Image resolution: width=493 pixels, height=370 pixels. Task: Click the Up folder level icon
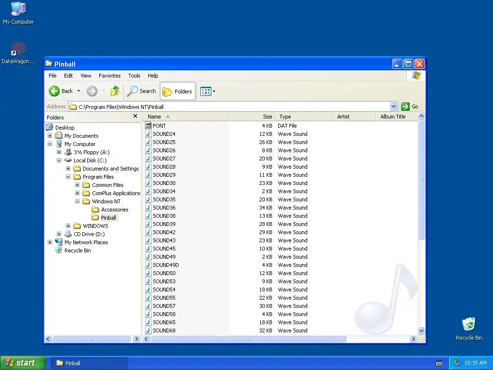pos(115,91)
